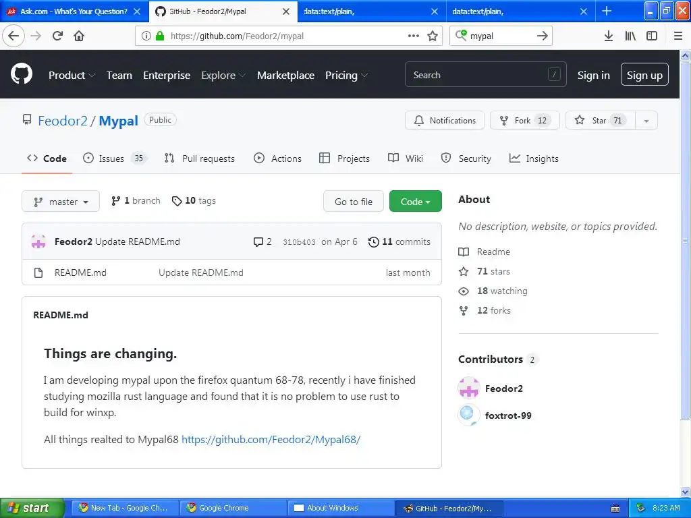Open the Windows start button

(32, 508)
